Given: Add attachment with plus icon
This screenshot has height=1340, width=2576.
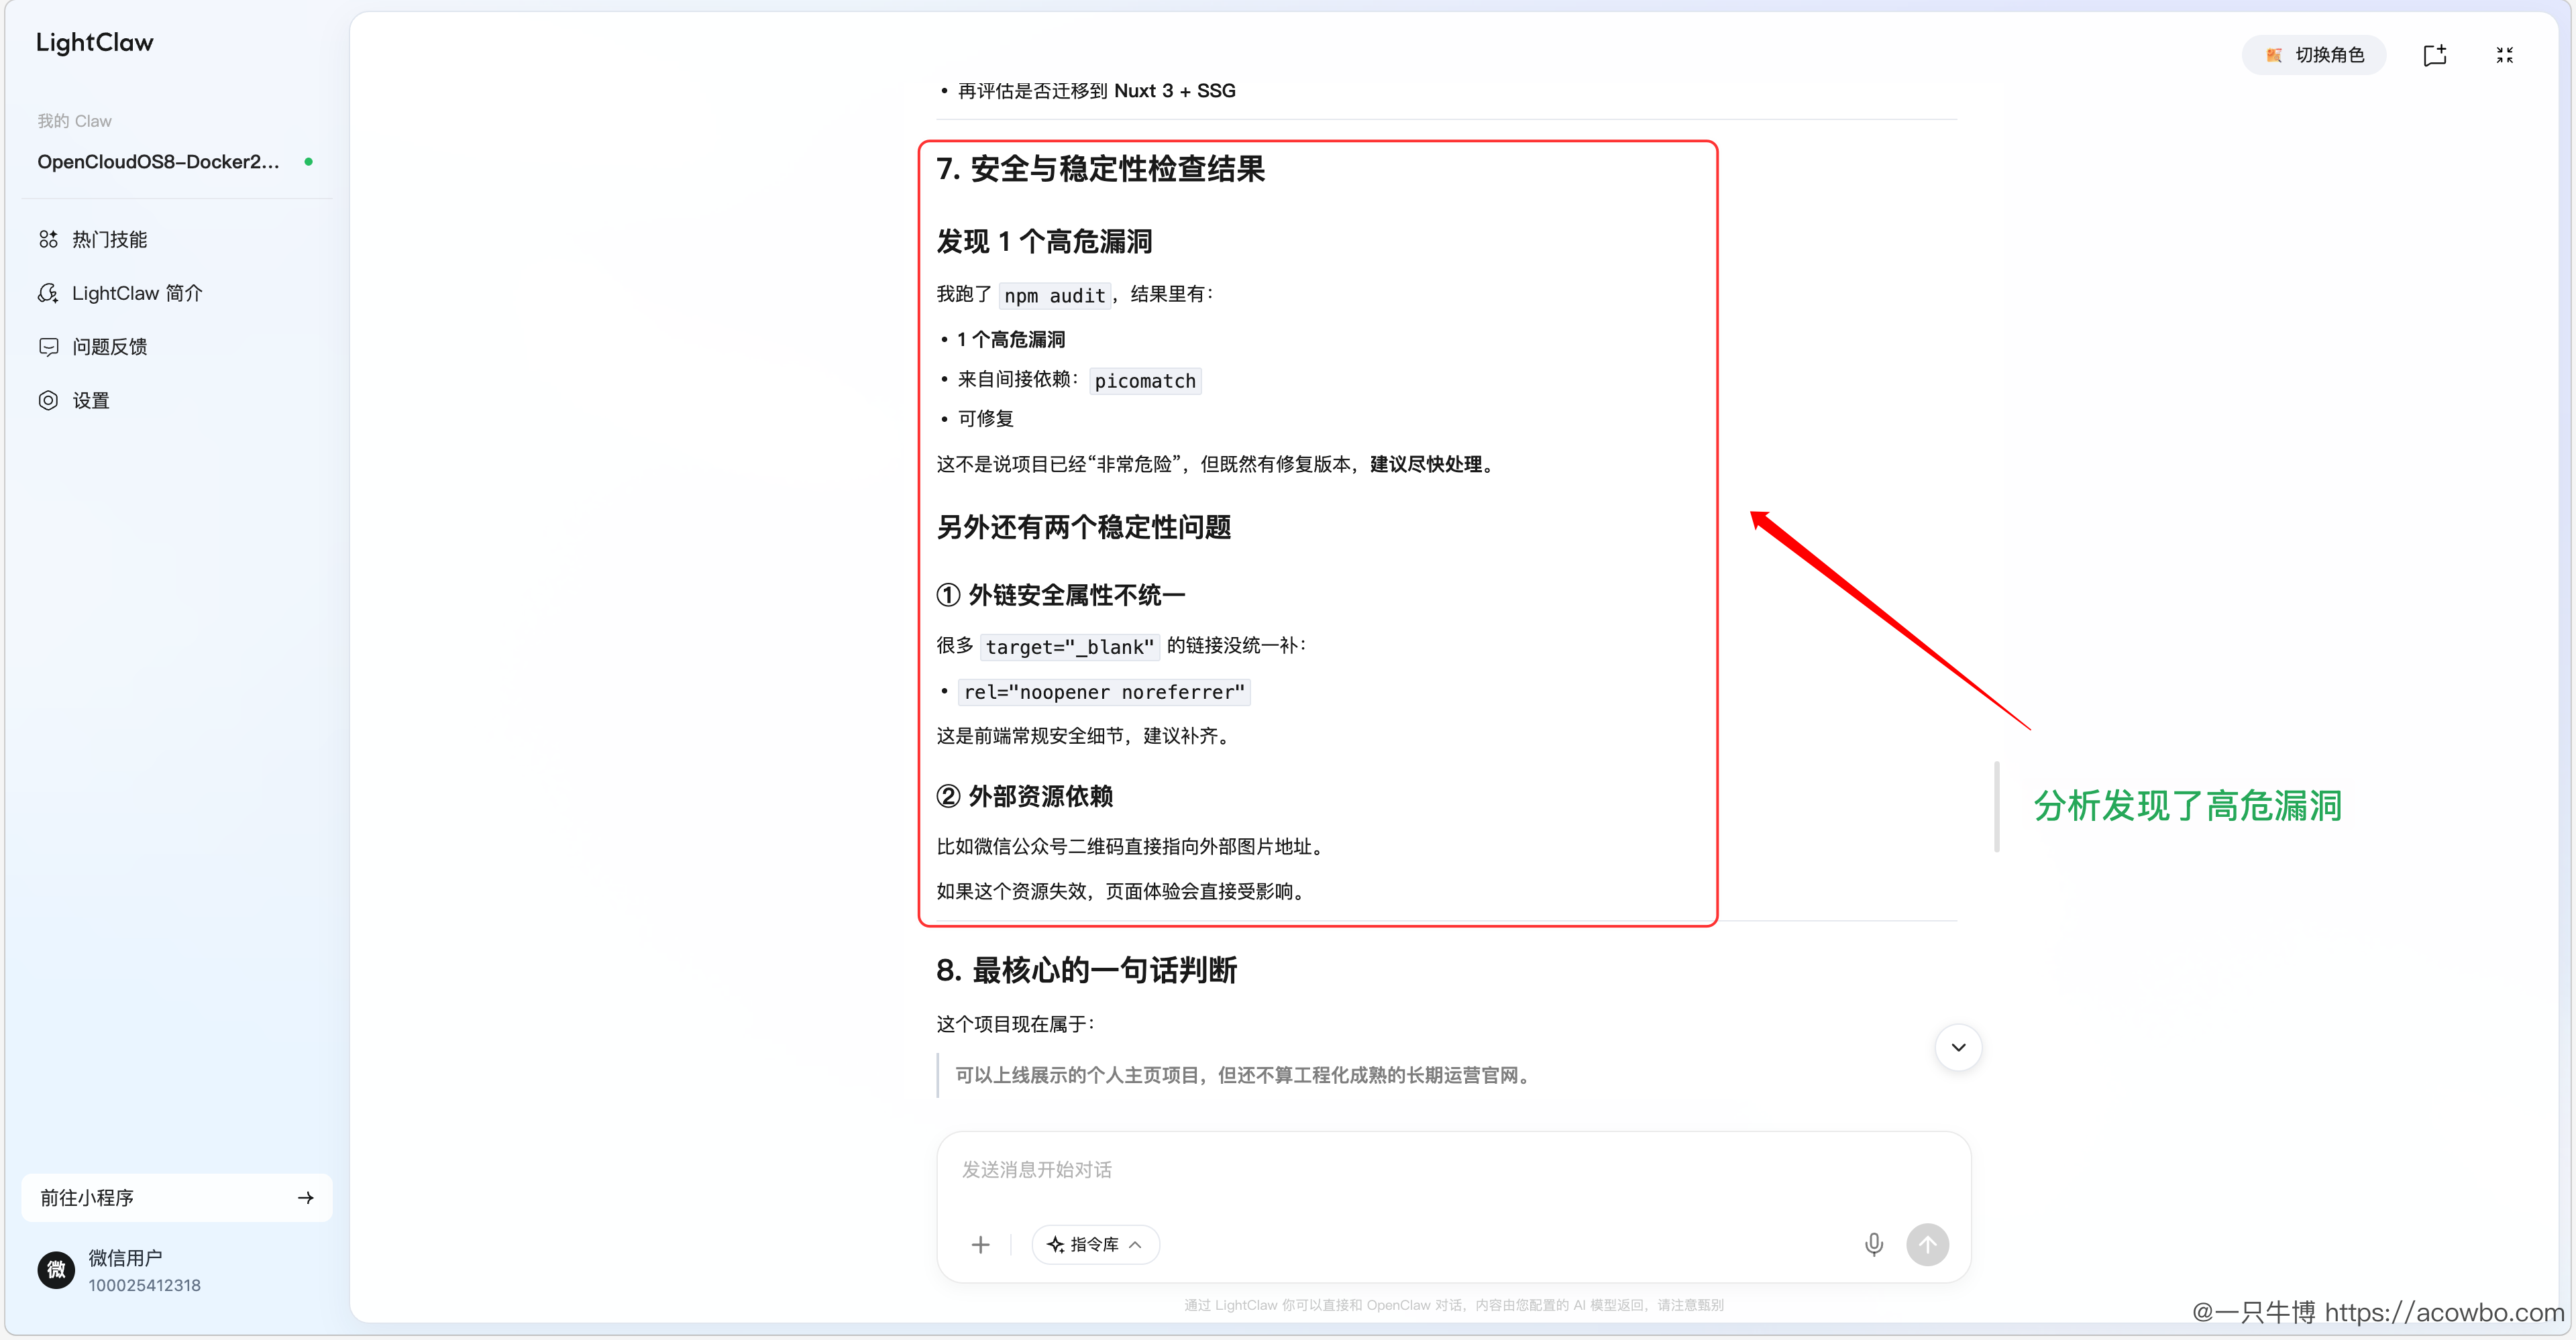Looking at the screenshot, I should [980, 1245].
